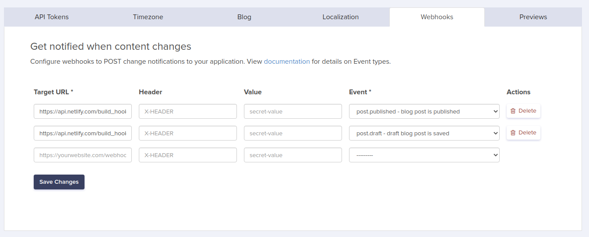Viewport: 589px width, 237px height.
Task: Click the empty Target URL field in third row
Action: tap(83, 155)
